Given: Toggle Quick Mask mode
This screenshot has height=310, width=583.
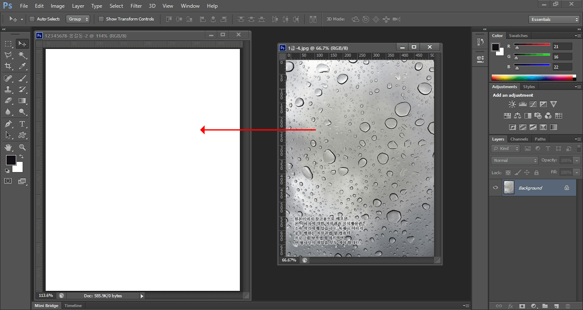Looking at the screenshot, I should [x=8, y=181].
